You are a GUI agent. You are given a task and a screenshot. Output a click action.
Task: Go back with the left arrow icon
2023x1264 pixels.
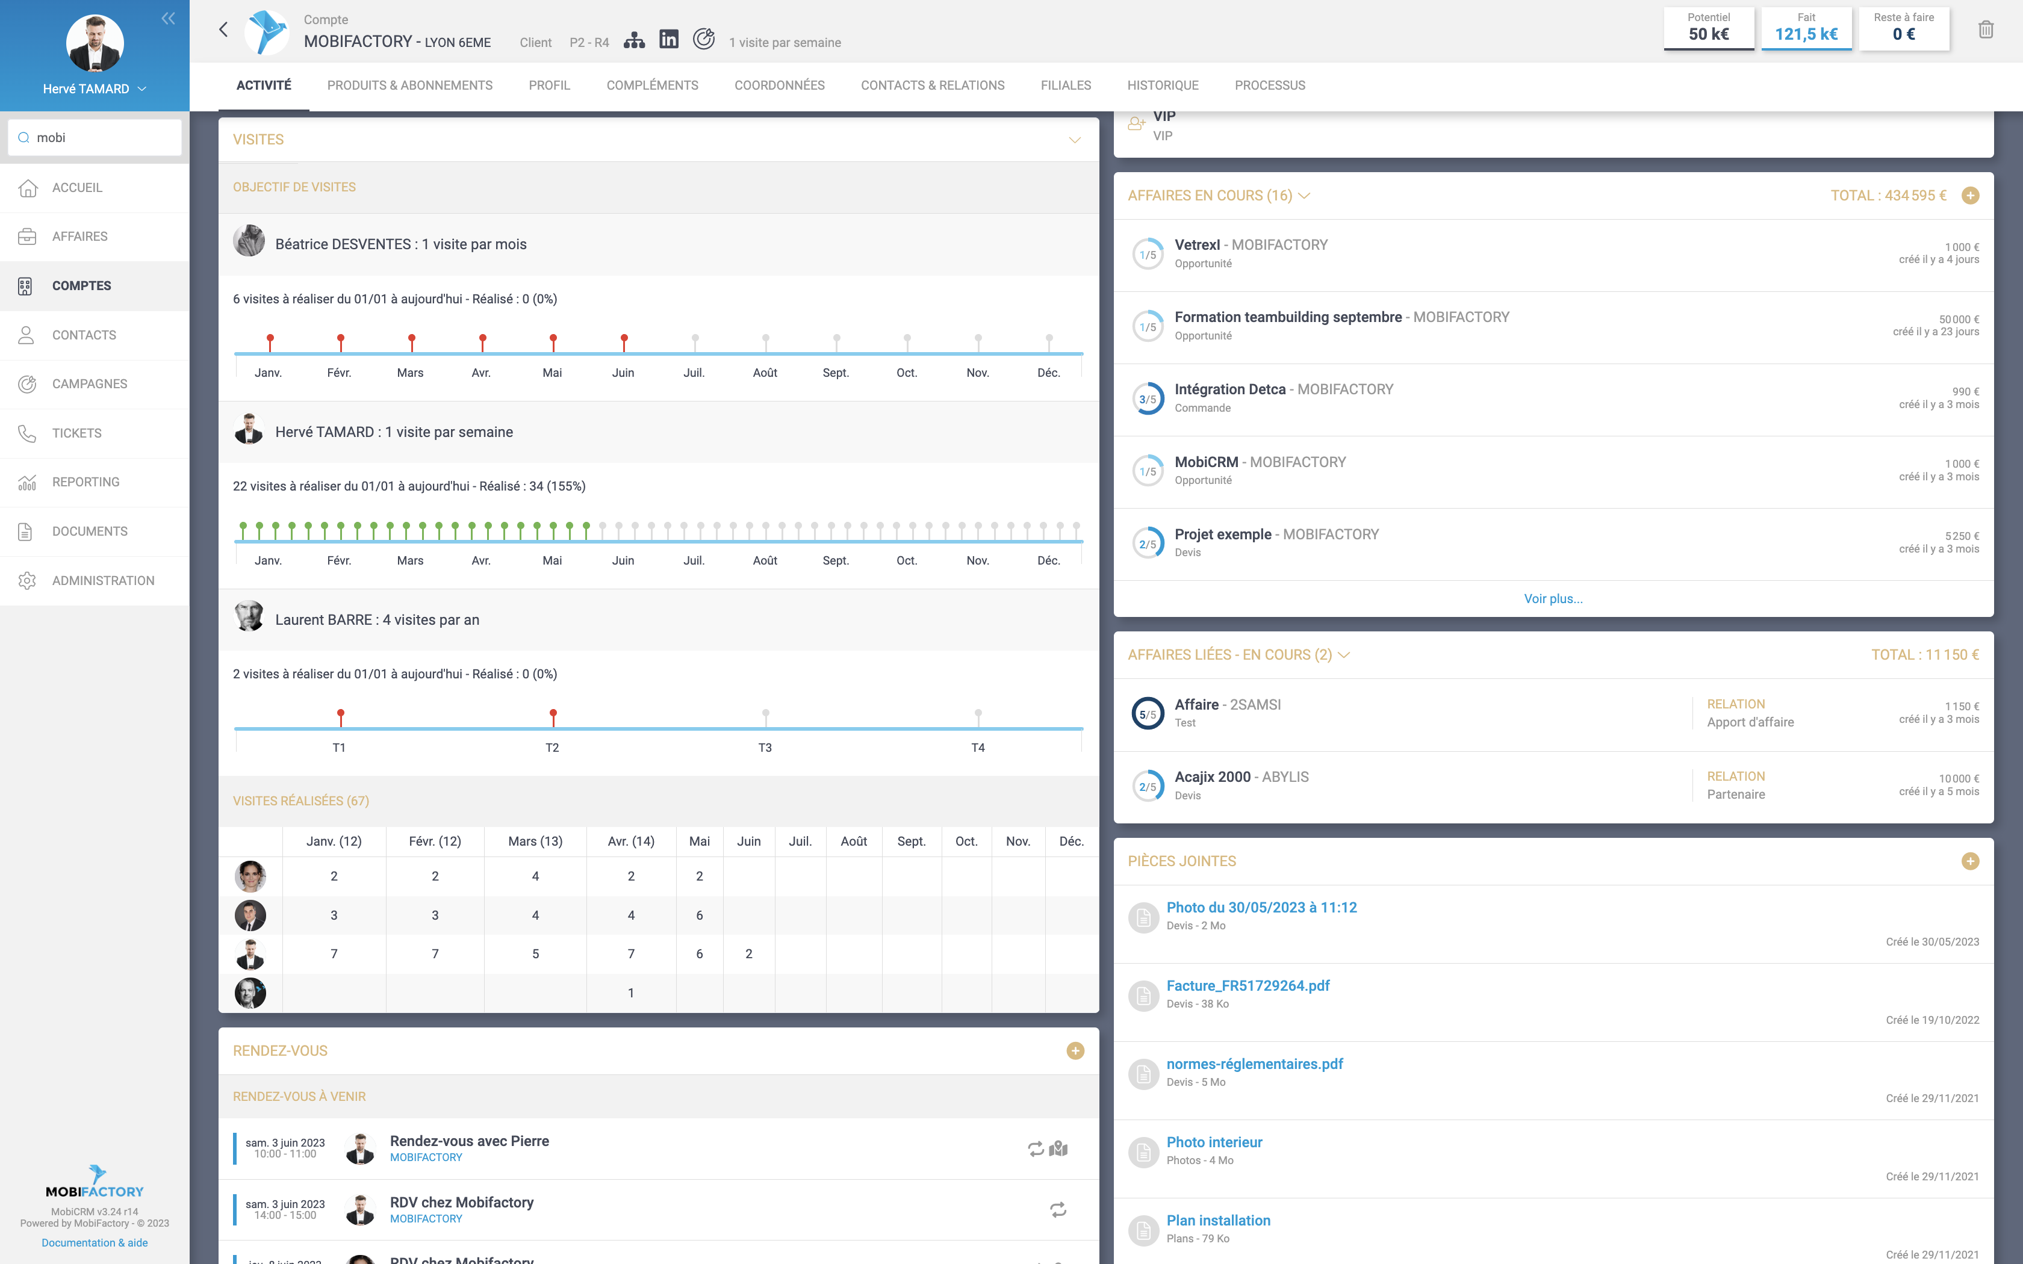(x=223, y=30)
